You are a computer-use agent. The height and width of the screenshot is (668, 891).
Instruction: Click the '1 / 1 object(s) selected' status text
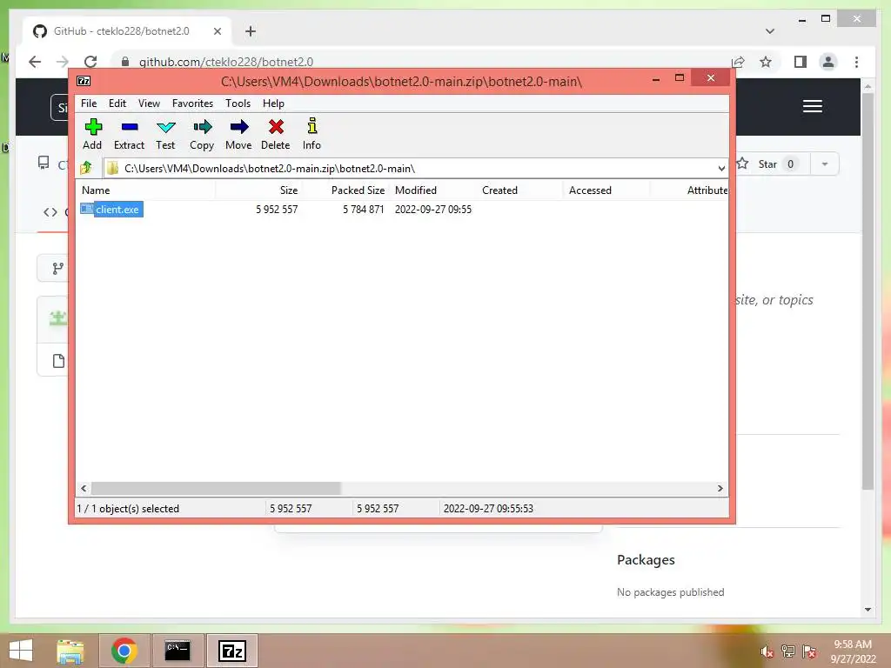click(128, 508)
